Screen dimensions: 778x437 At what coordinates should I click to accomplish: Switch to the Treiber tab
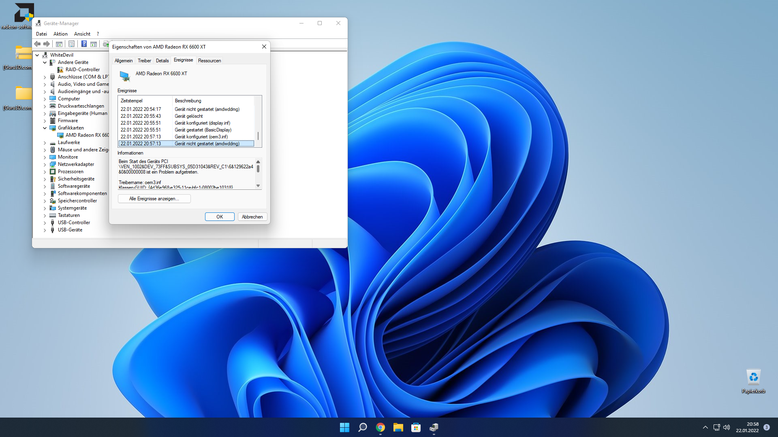tap(144, 61)
